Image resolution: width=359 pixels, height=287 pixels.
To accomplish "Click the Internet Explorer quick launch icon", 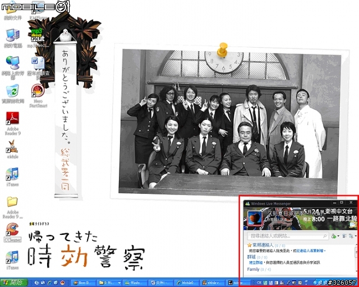I will point(50,283).
